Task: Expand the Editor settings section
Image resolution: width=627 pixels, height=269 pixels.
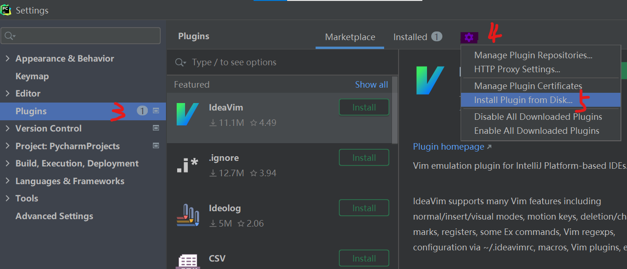Action: tap(7, 93)
